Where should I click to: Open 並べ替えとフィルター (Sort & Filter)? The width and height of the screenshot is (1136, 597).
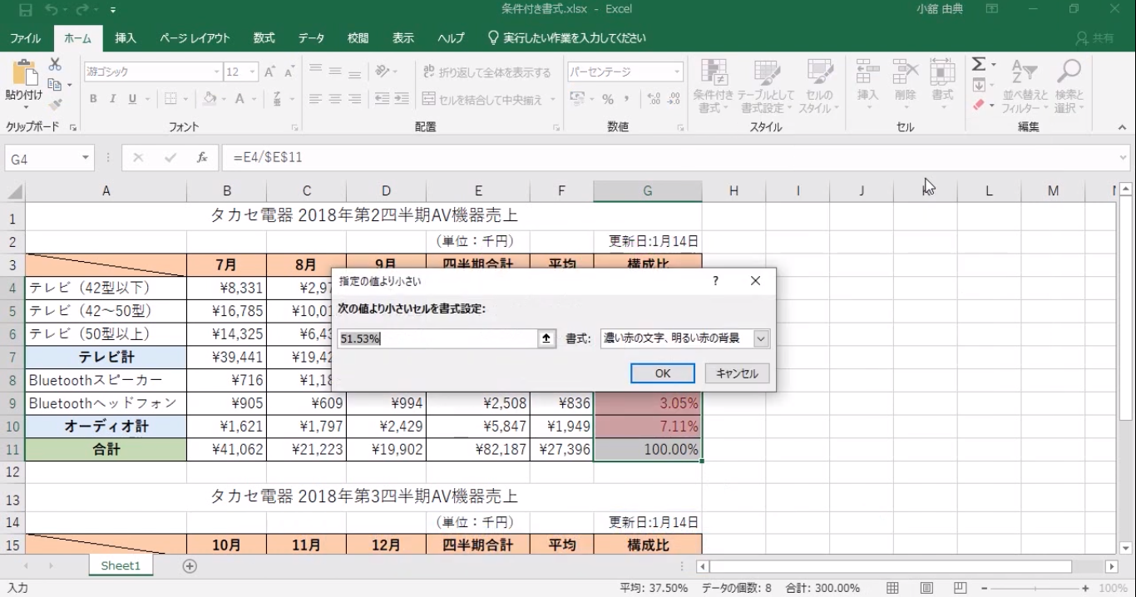(1024, 86)
